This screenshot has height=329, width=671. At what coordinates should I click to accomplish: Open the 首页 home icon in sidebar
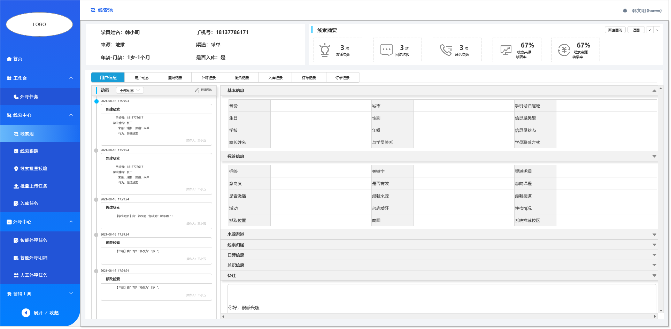9,59
